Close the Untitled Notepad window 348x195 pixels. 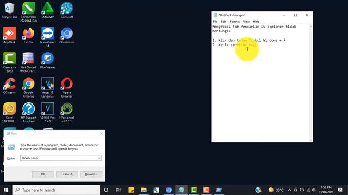307,15
